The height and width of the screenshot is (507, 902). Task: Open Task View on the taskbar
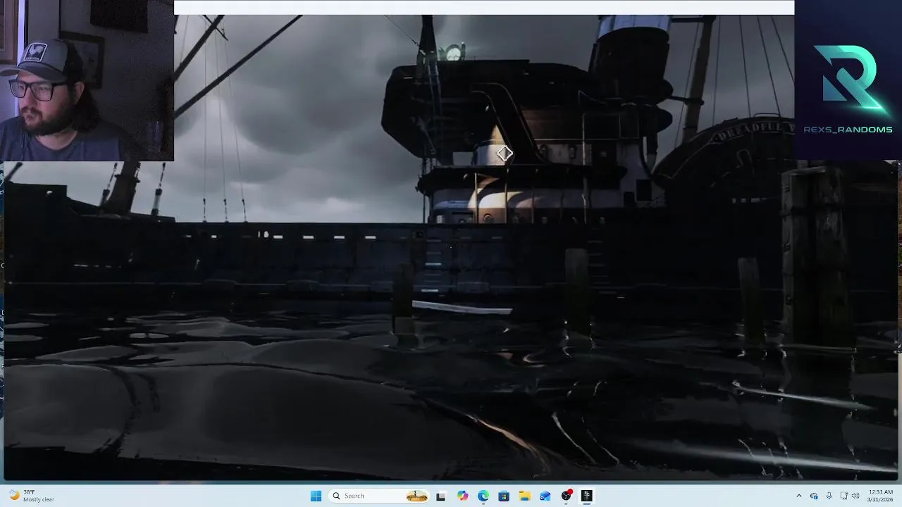pos(441,496)
